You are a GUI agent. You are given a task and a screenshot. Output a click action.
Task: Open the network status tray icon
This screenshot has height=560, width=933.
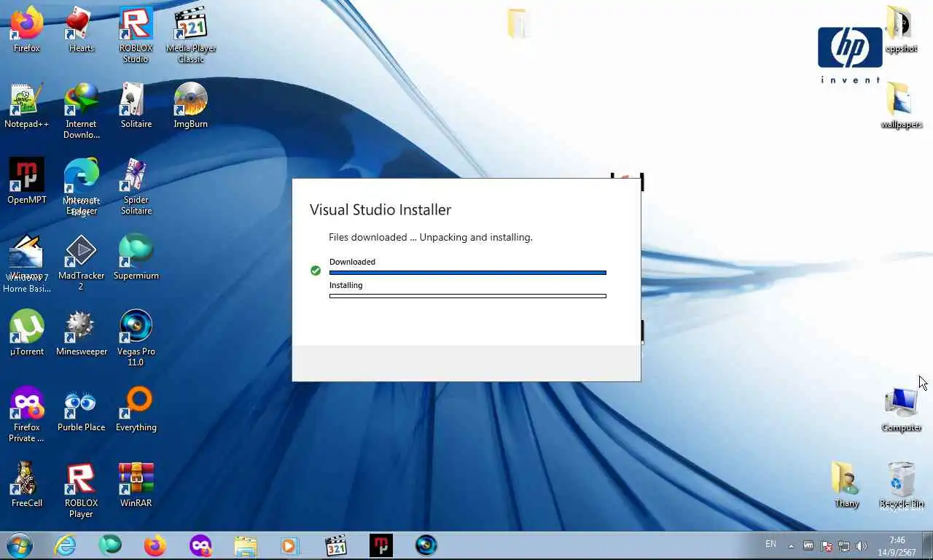[x=844, y=546]
